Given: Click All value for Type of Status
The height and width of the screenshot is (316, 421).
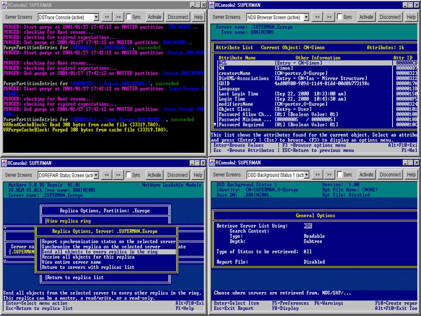Looking at the screenshot, I should click(x=308, y=251).
